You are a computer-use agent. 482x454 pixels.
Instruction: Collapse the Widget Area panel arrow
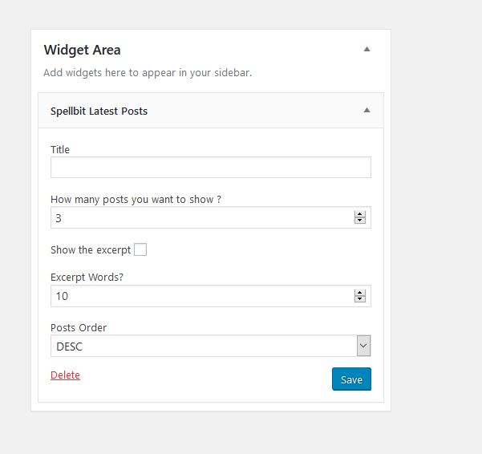[367, 49]
